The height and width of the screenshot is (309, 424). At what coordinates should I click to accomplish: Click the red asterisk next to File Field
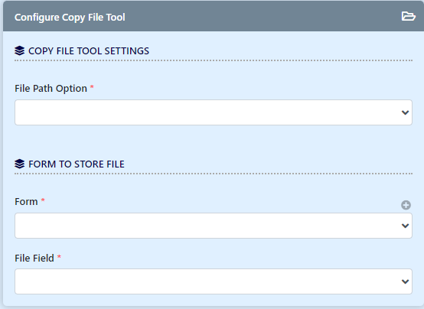point(59,257)
